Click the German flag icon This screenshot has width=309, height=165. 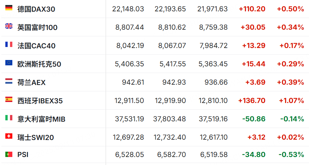point(9,7)
